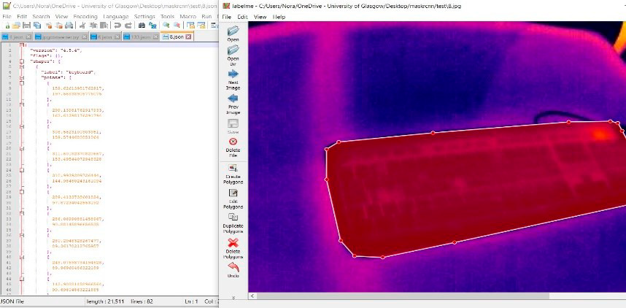
Task: Open the Notepad++ Settings menu
Action: [x=144, y=16]
